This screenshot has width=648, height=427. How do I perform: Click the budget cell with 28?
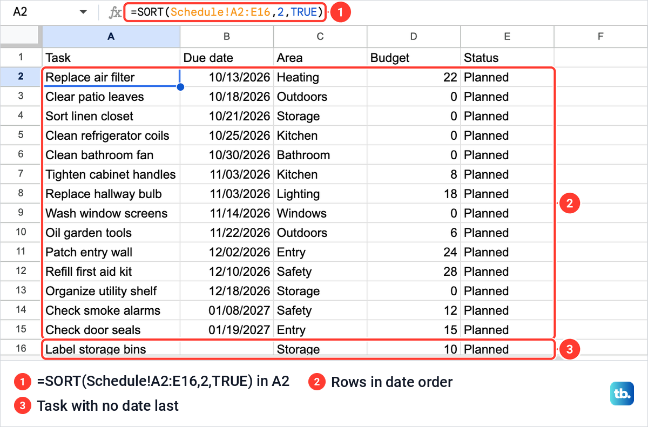414,272
